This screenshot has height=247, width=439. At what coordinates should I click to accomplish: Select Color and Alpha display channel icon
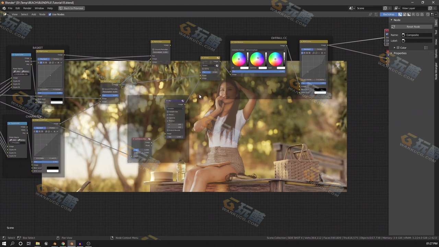(x=400, y=14)
